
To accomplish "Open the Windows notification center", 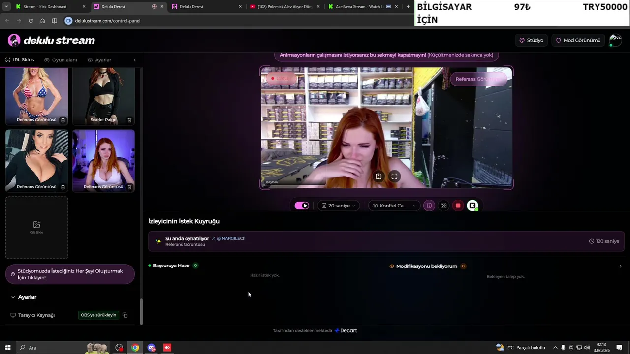I will coord(619,348).
